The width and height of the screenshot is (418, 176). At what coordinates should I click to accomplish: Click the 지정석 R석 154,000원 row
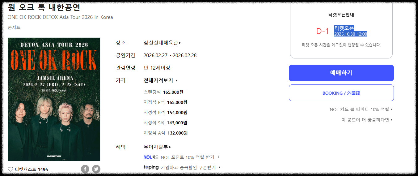pyautogui.click(x=166, y=113)
